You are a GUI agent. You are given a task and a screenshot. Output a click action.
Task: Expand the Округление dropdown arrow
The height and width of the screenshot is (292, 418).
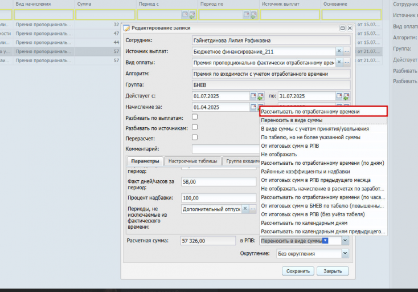coord(345,253)
